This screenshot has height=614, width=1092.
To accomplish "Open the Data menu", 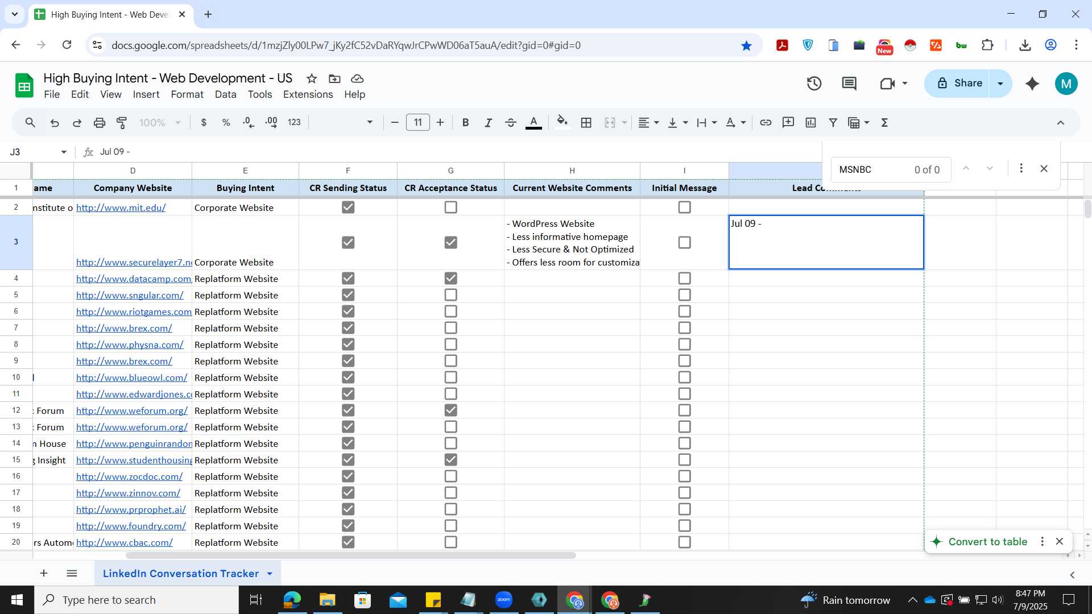I will [225, 94].
